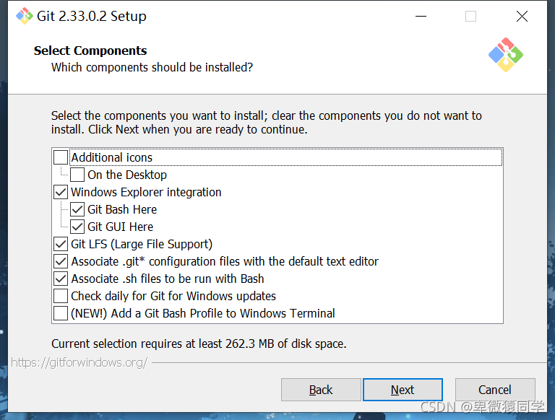555x420 pixels.
Task: Click the disk space requirement text
Action: tap(199, 344)
